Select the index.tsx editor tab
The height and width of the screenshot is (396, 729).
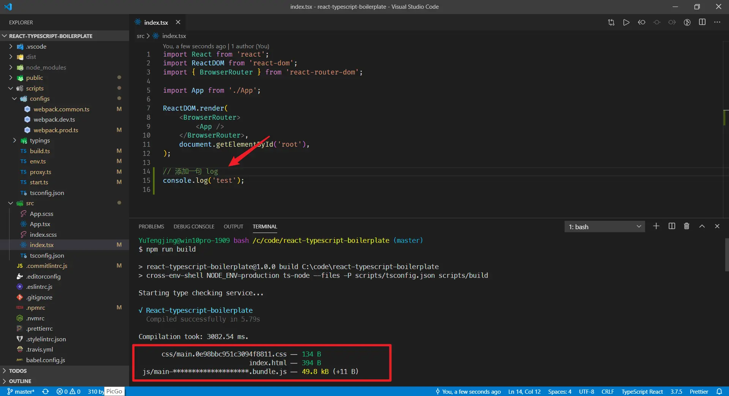[x=156, y=22]
